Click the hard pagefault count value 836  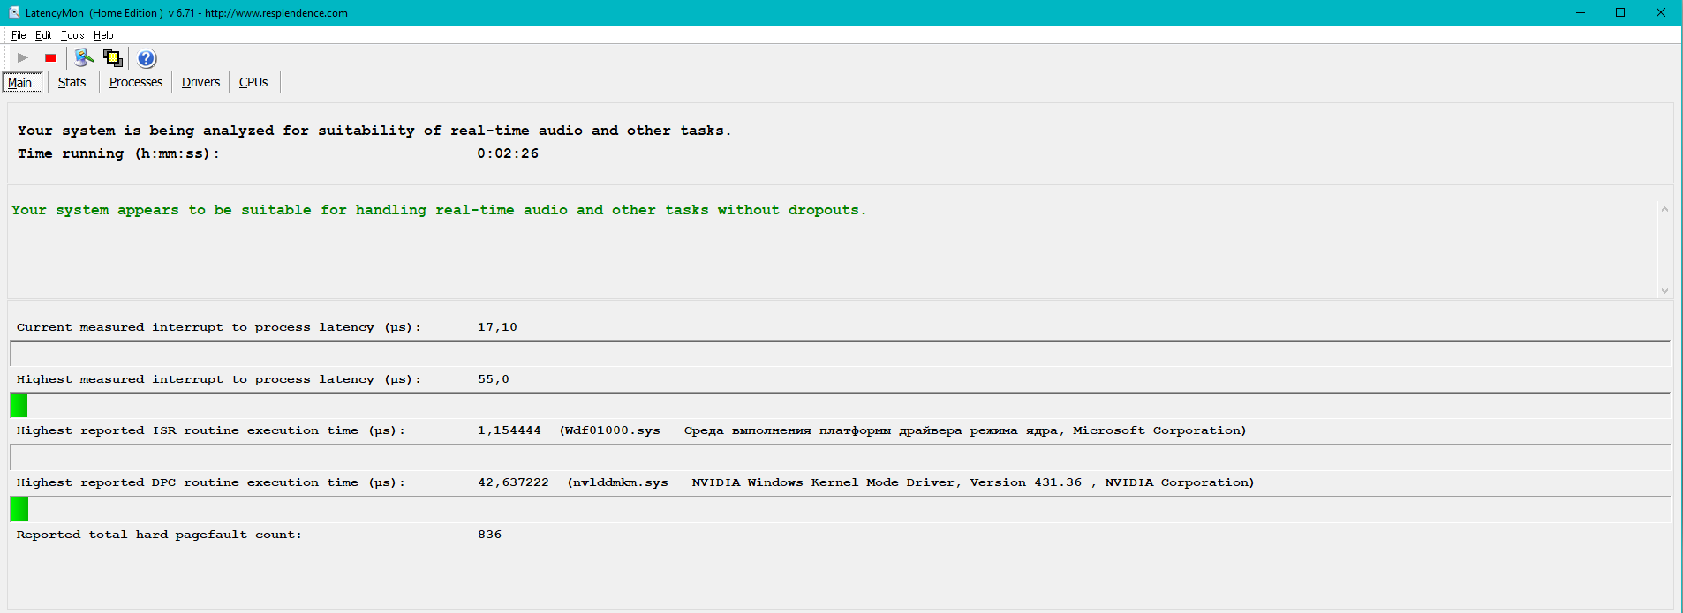(x=489, y=535)
